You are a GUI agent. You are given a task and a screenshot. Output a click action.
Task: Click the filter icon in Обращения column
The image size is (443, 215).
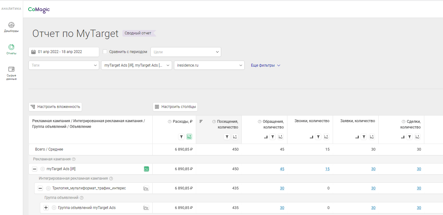273,137
